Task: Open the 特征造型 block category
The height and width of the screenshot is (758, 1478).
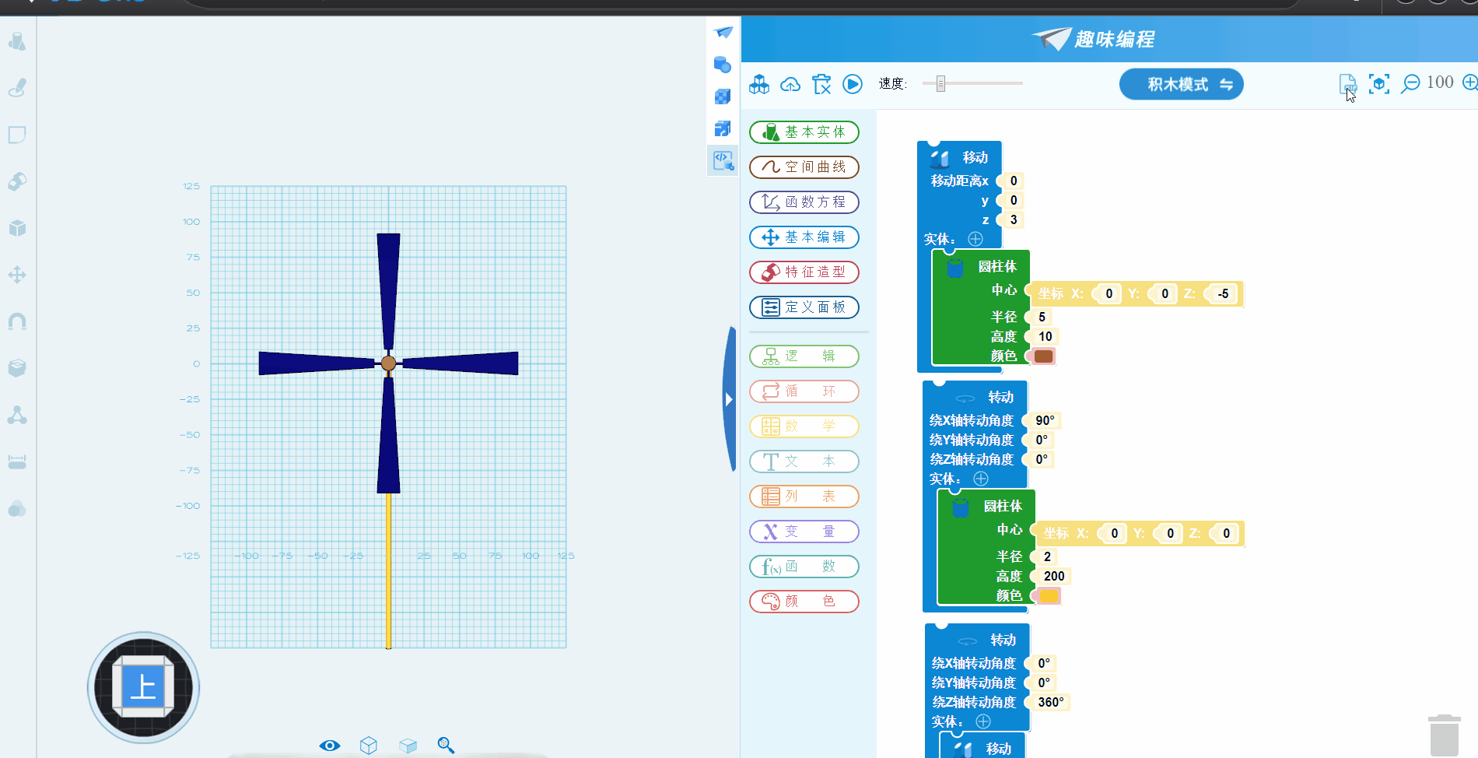Action: (804, 272)
